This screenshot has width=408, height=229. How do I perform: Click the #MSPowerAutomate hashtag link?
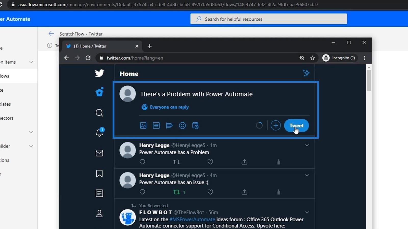(x=192, y=219)
